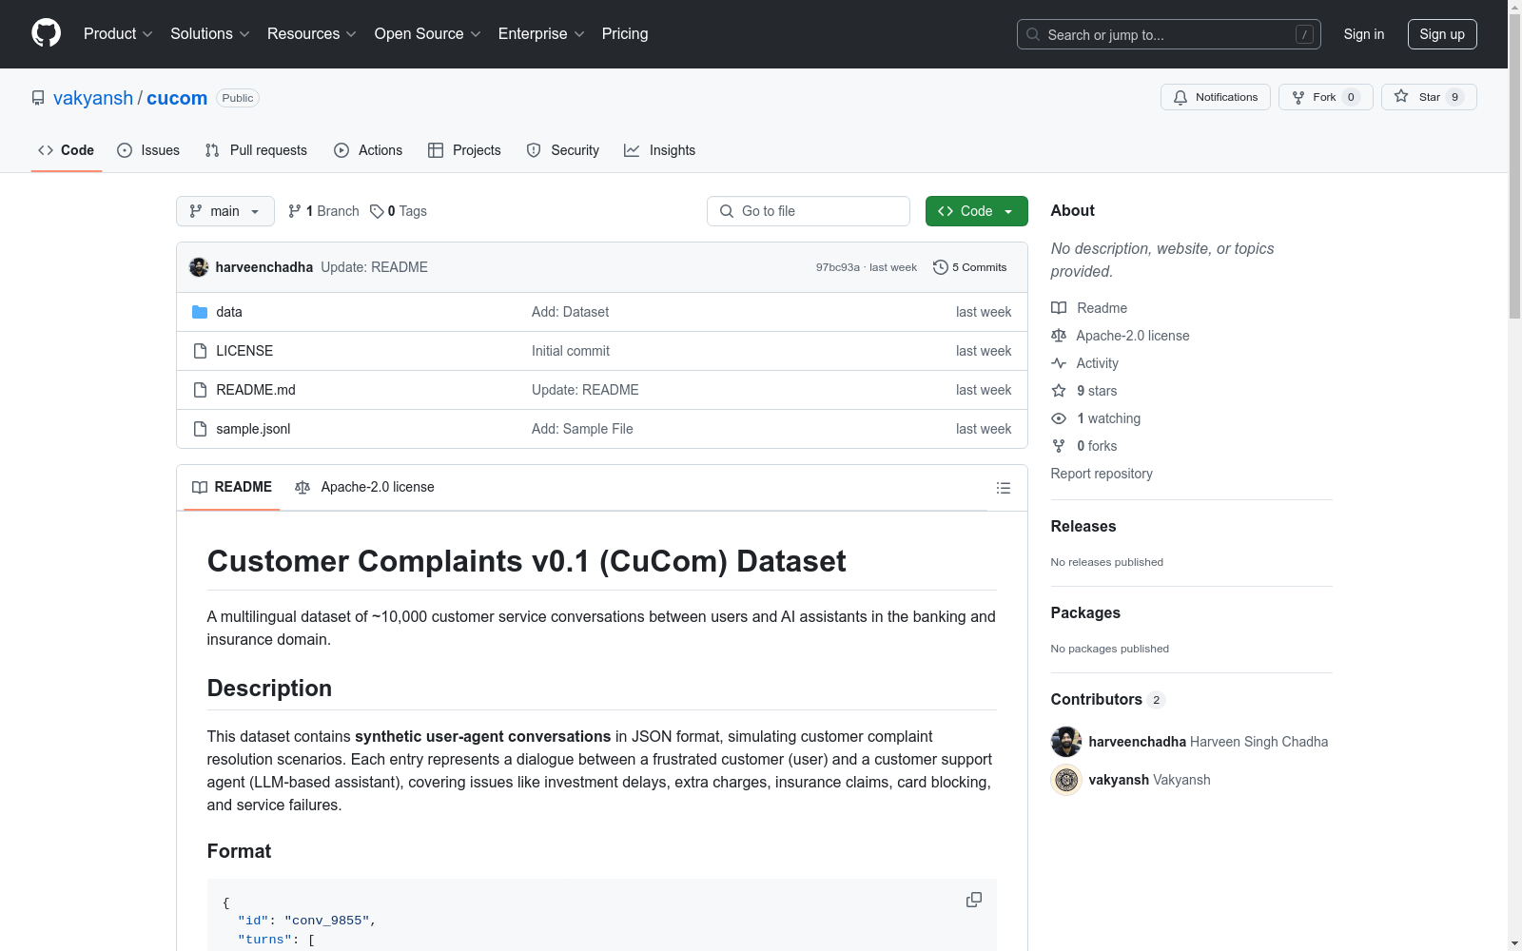
Task: Open the Packages section heading
Action: [x=1085, y=612]
